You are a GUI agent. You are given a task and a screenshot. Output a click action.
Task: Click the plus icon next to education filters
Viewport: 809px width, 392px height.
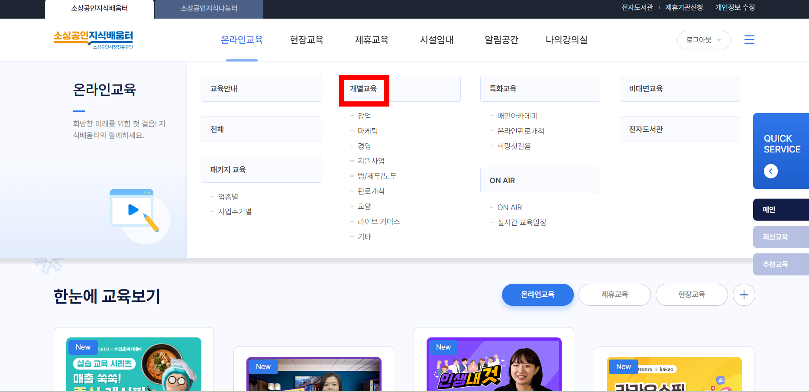point(744,295)
